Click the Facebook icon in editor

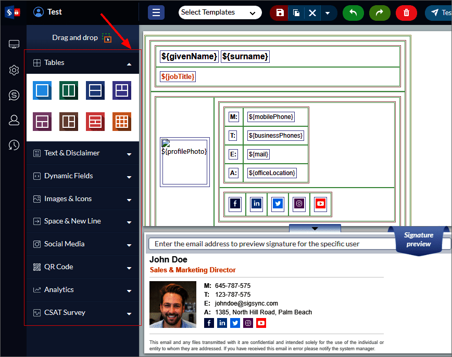[235, 204]
